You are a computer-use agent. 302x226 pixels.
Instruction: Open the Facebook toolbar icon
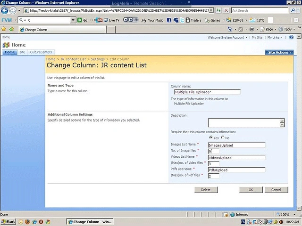(x=169, y=20)
